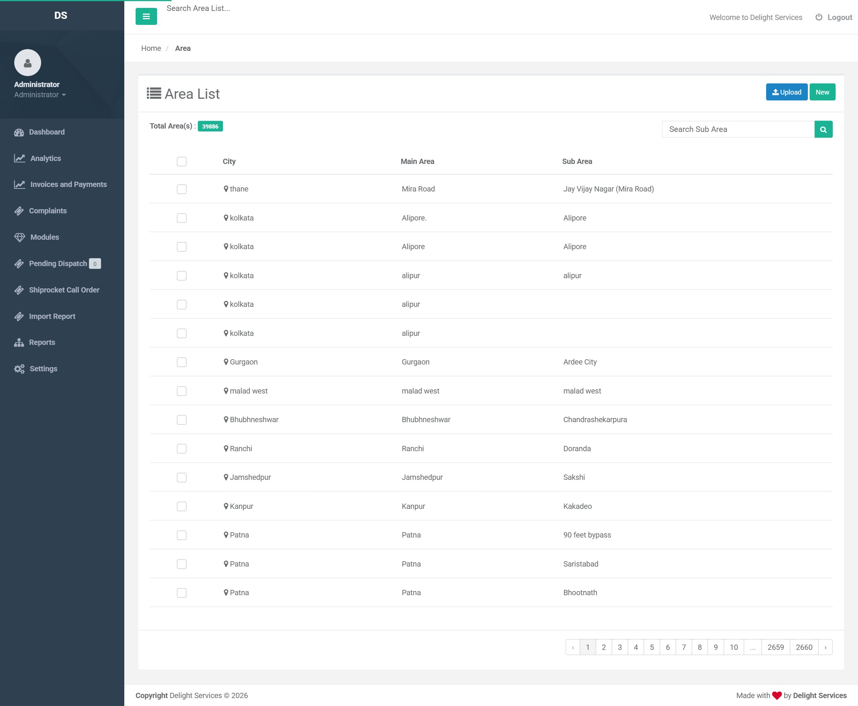This screenshot has width=858, height=706.
Task: Click the magnifier search button for Sub Area
Action: [x=823, y=129]
